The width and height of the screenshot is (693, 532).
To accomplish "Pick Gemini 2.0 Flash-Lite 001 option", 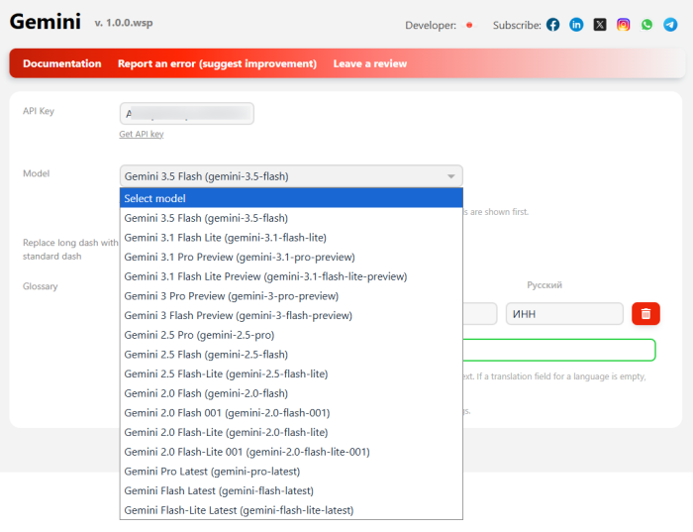I will (x=291, y=452).
